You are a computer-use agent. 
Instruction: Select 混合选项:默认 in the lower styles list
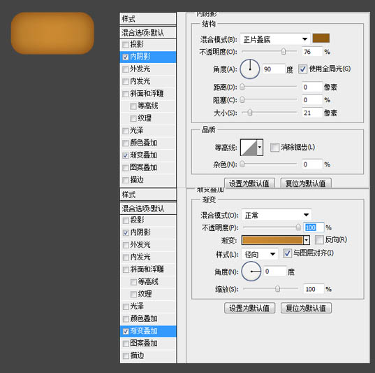pos(148,209)
